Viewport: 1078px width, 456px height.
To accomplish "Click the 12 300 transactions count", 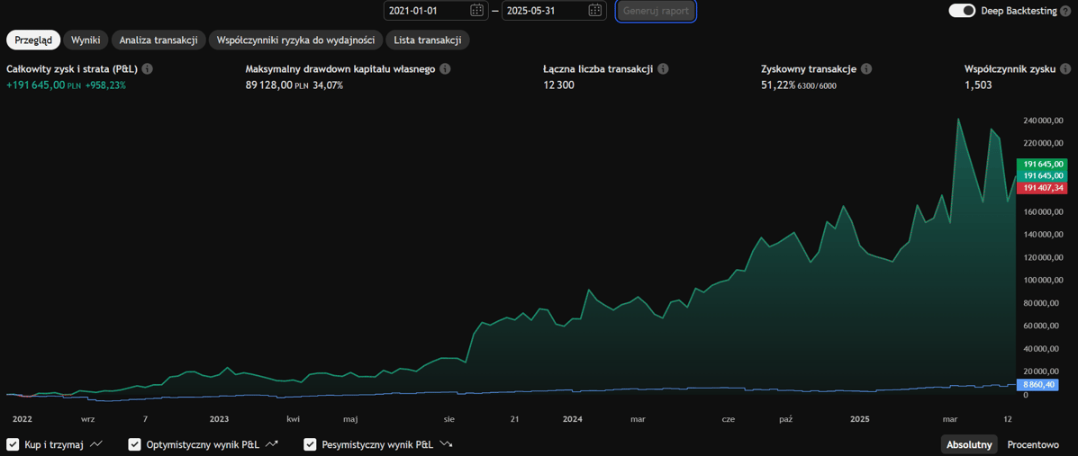I will pos(558,85).
